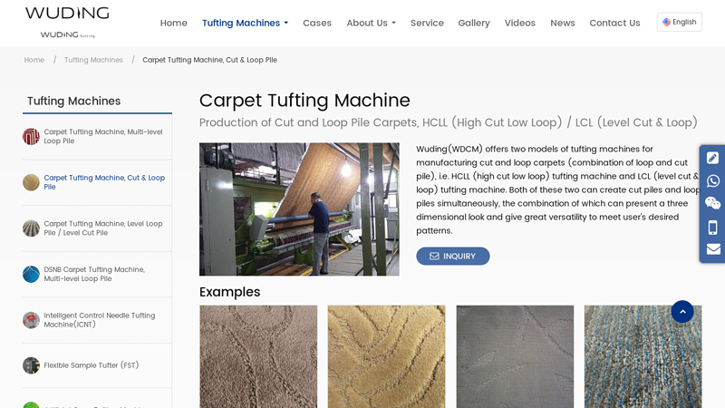View the blue striped carpet example

[643, 356]
